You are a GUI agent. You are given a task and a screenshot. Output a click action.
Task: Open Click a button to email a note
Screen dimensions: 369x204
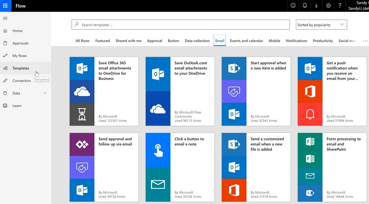180,167
